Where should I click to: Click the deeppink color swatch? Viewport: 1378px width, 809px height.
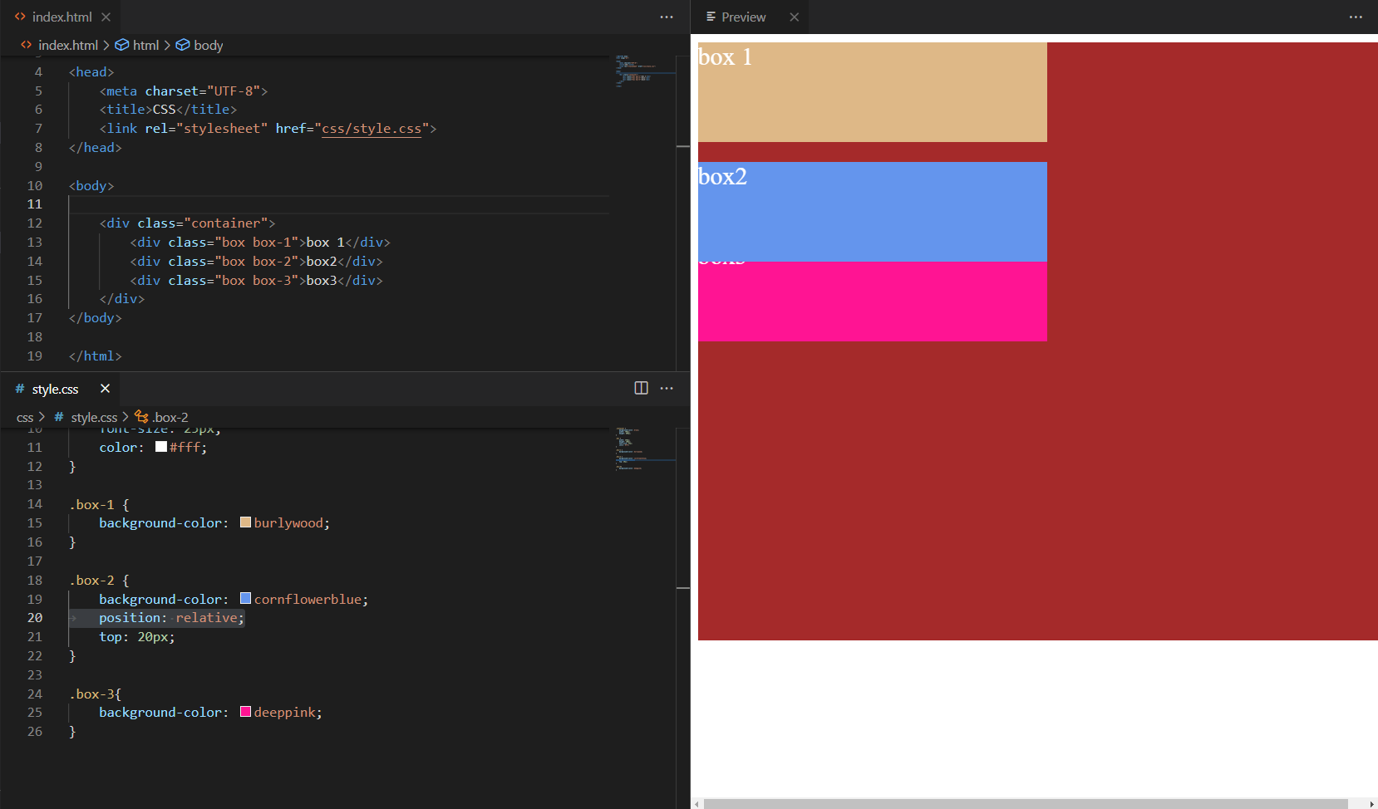tap(245, 712)
